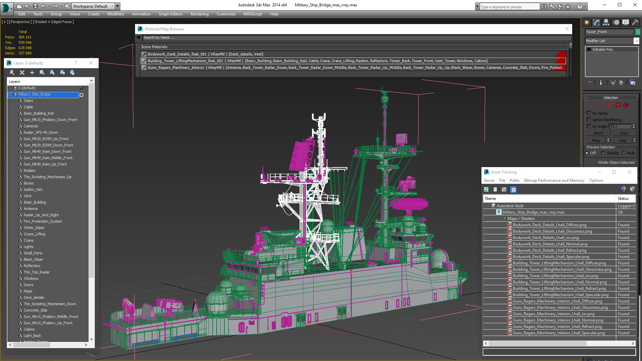Click the Shrink selection button
This screenshot has height=361, width=642.
(598, 133)
